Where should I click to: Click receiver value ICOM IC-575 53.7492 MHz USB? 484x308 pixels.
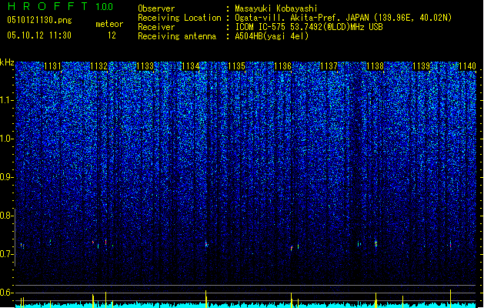309,27
